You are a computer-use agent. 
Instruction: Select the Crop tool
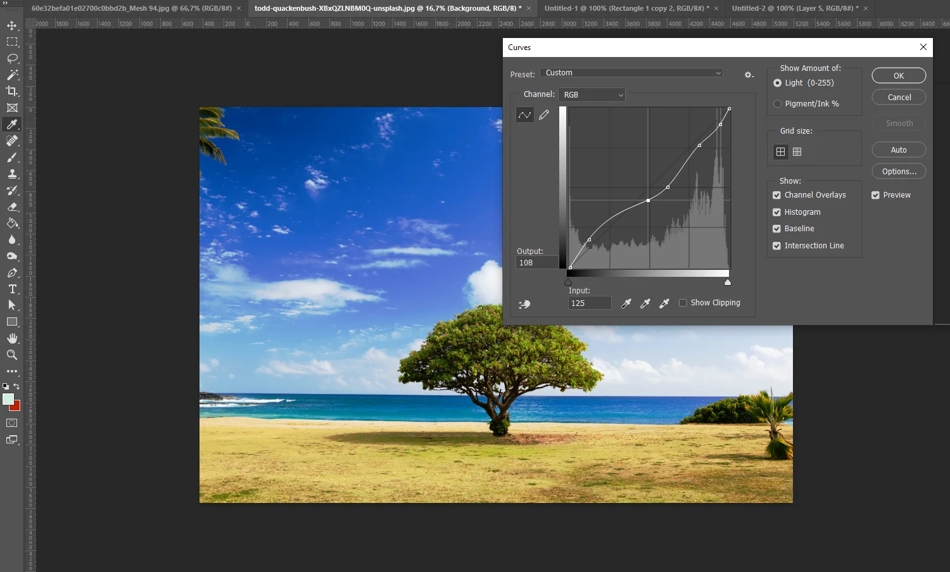(12, 91)
